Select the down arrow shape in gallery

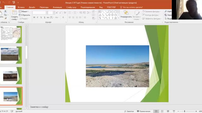[112, 15]
